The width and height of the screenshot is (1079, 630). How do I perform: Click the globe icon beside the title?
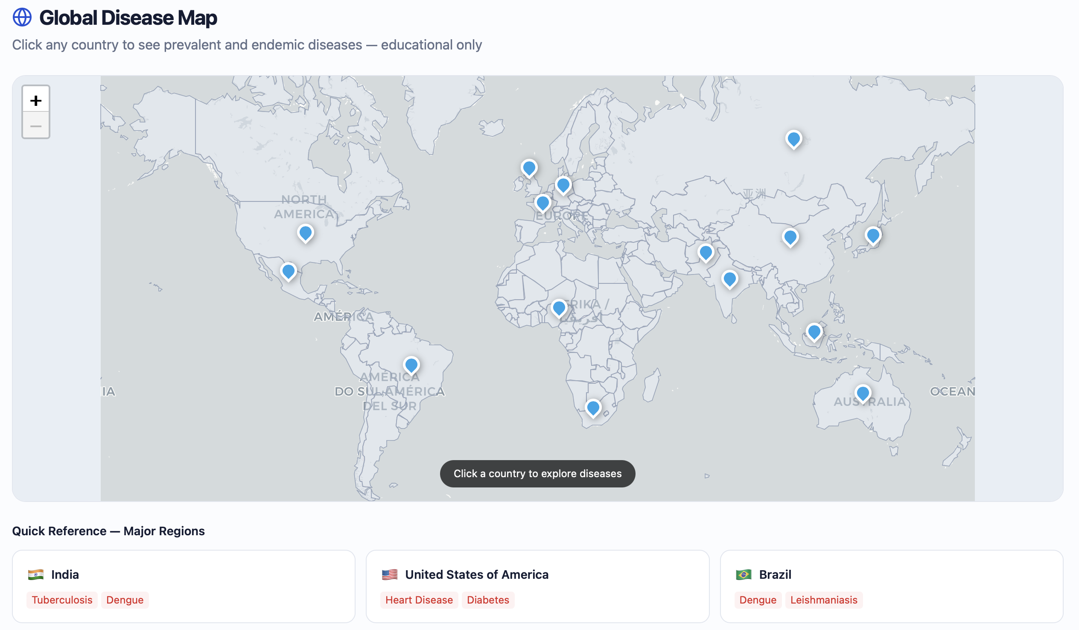[22, 17]
